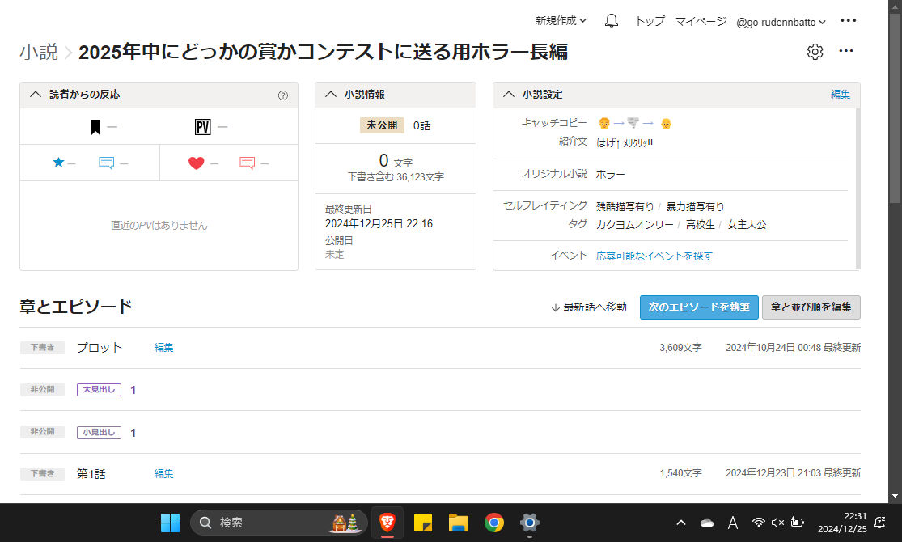Open 応募可能なイベントを探す link

point(654,256)
